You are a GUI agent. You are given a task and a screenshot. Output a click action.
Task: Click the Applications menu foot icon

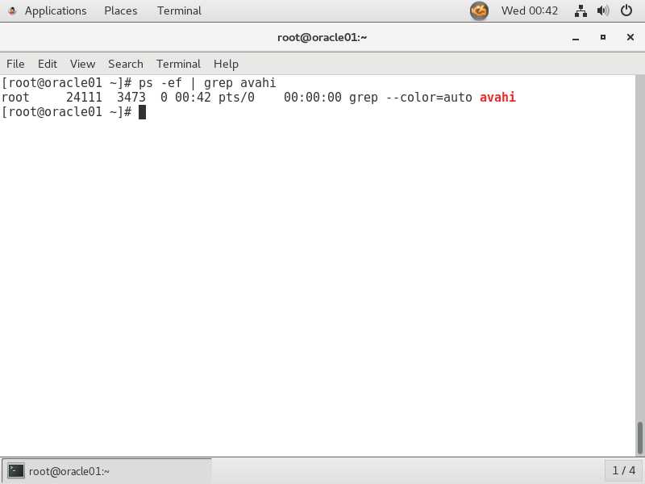tap(12, 10)
